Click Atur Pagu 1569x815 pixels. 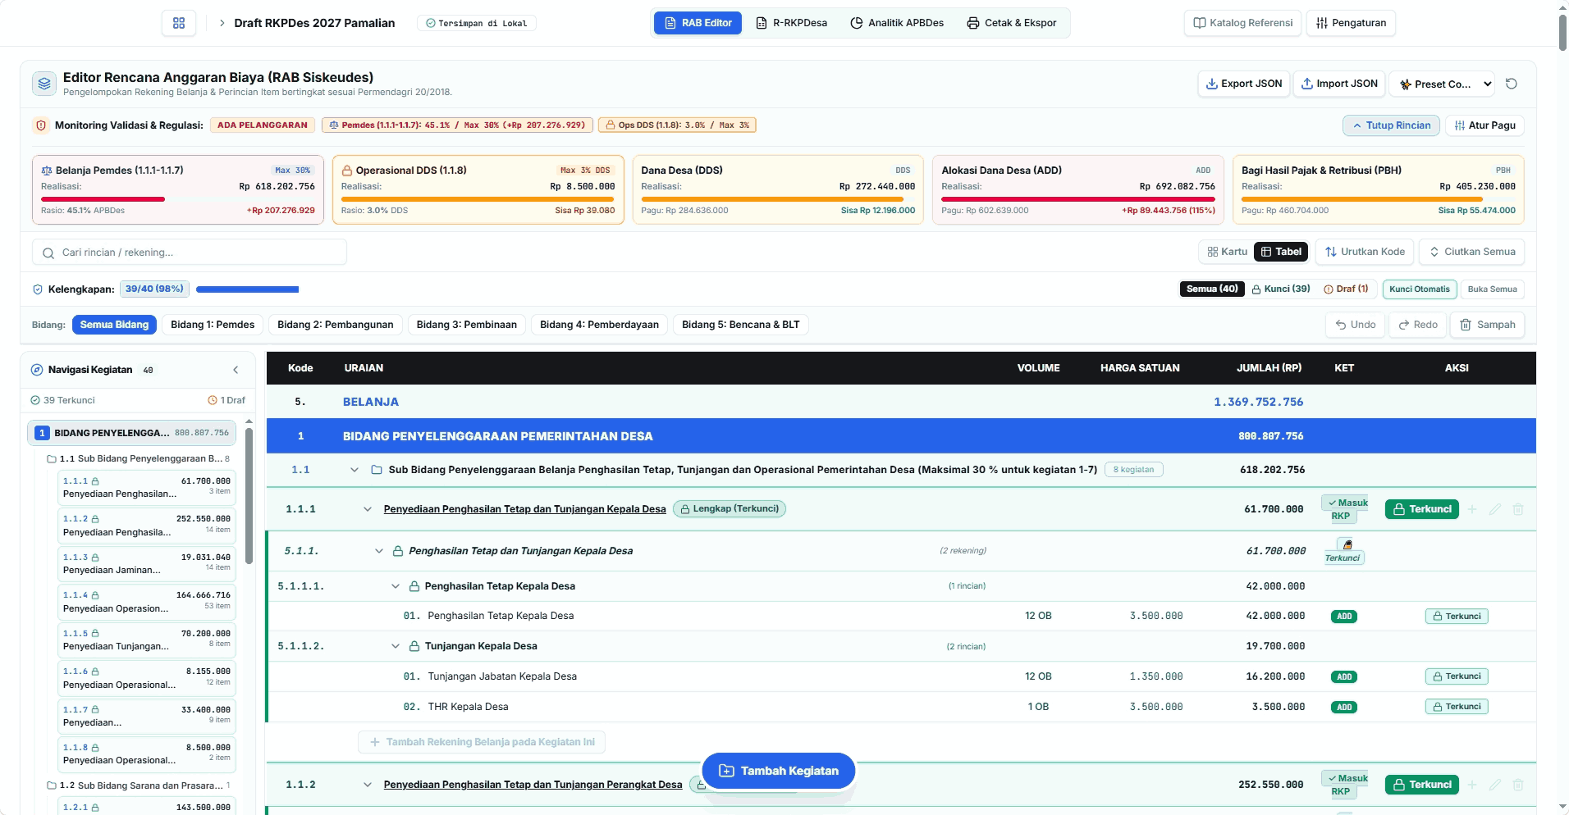(1484, 125)
